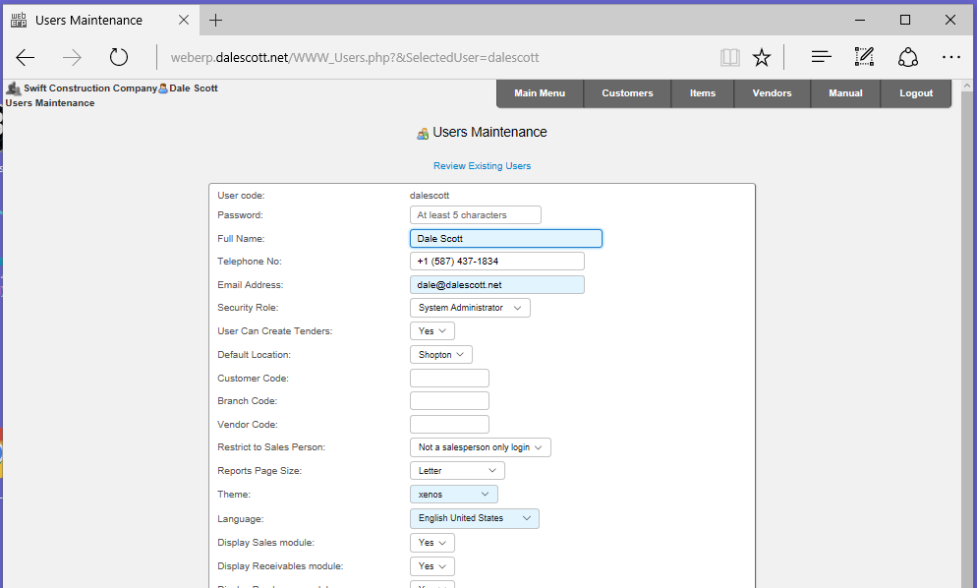Make a web note with pen icon
This screenshot has height=588, width=977.
[864, 57]
